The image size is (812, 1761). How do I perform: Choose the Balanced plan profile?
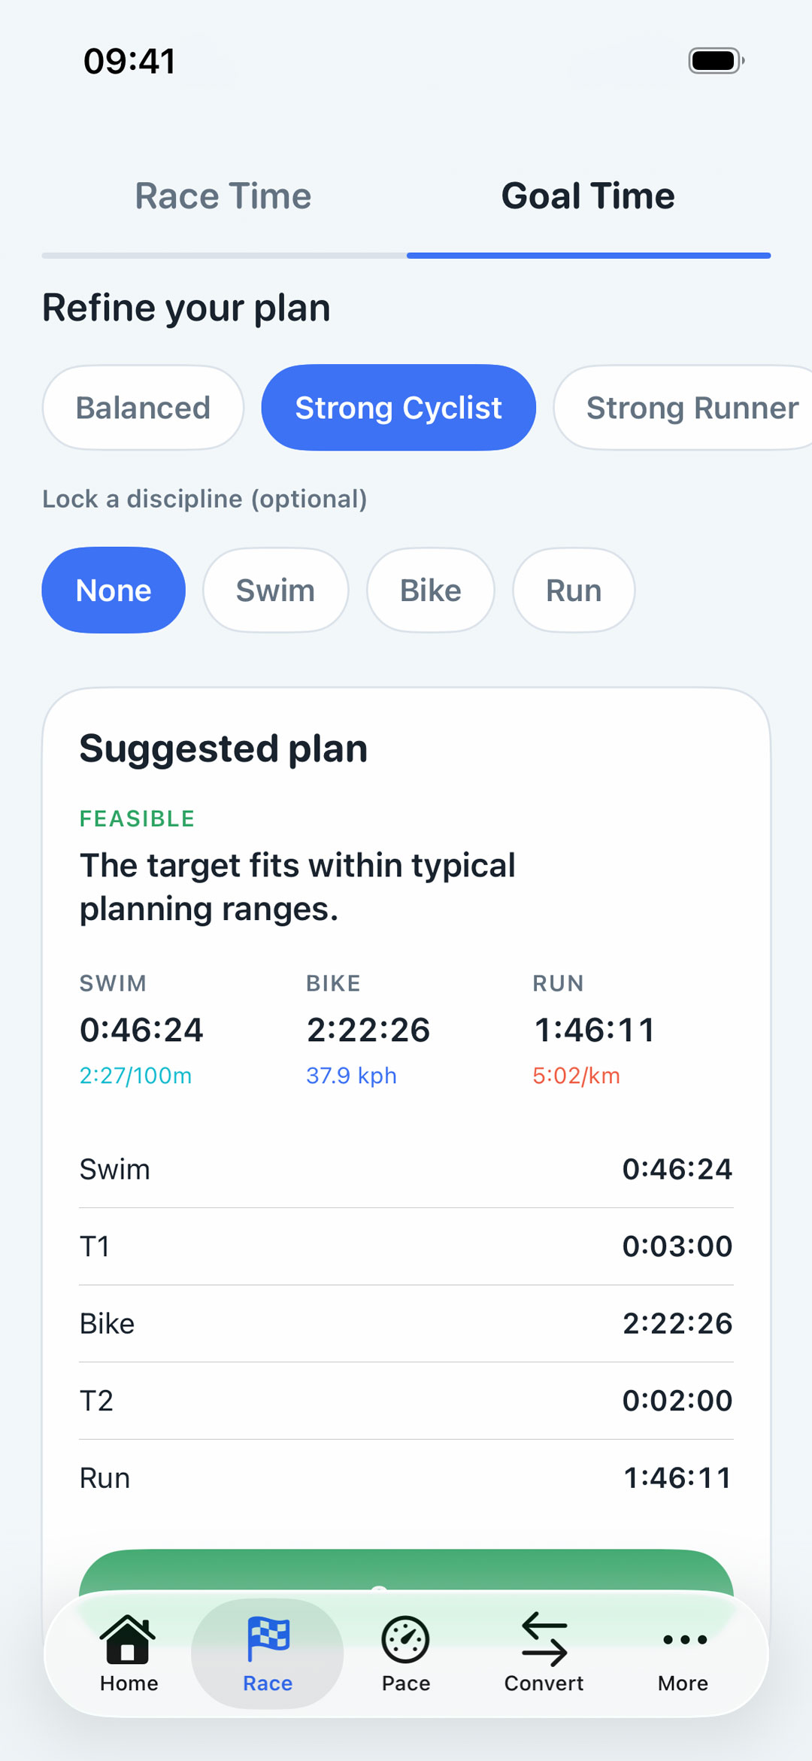click(x=143, y=408)
